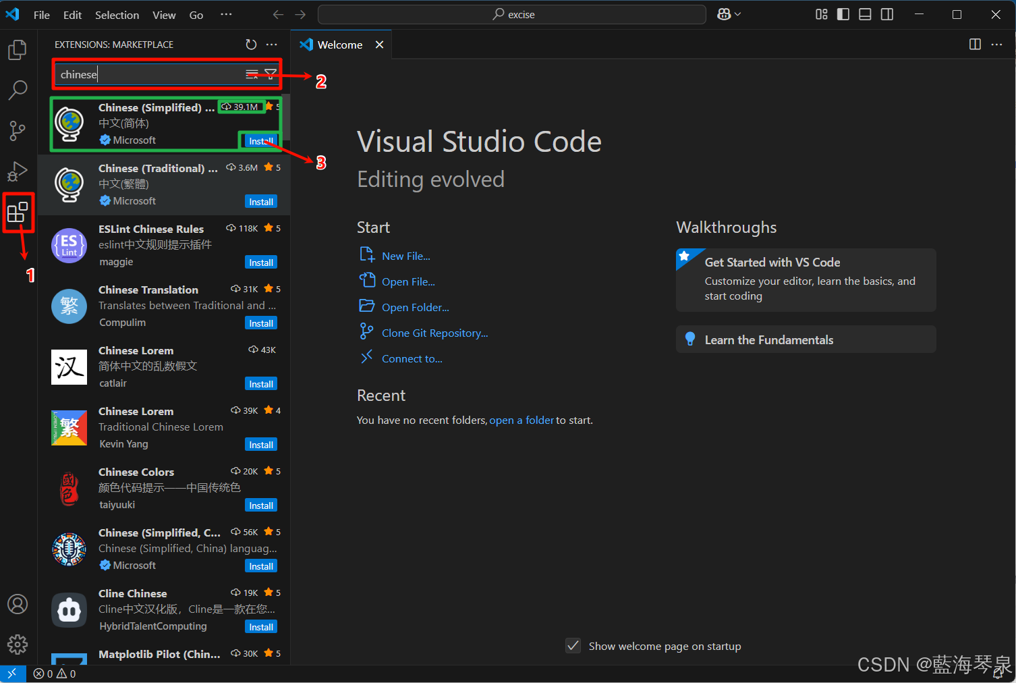Open the remote window status icon

click(12, 674)
